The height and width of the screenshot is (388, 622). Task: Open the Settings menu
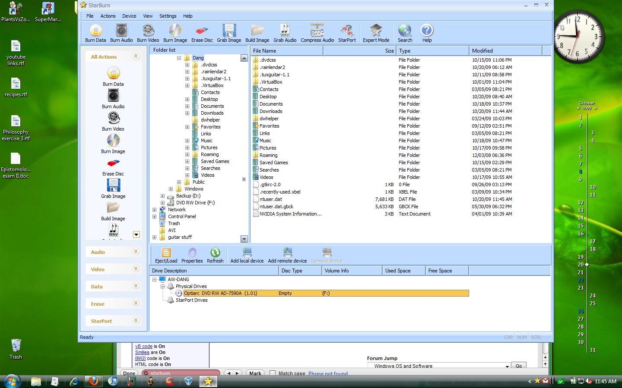pyautogui.click(x=168, y=16)
